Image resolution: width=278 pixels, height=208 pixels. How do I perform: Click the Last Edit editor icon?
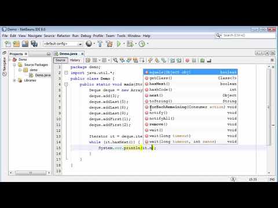pyautogui.click(x=88, y=61)
